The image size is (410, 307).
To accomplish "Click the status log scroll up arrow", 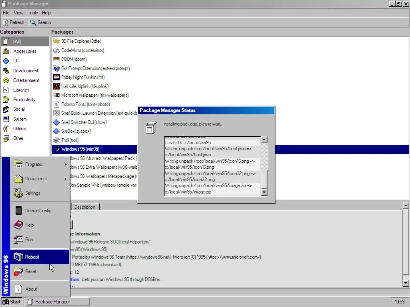I will 264,140.
